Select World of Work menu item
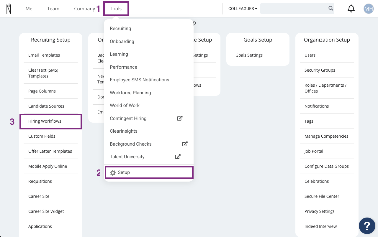This screenshot has height=237, width=378. (x=125, y=105)
